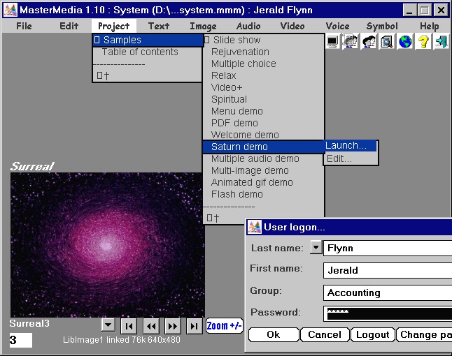Click Launch... in the Saturn demo submenu
This screenshot has height=356, width=452.
point(351,145)
